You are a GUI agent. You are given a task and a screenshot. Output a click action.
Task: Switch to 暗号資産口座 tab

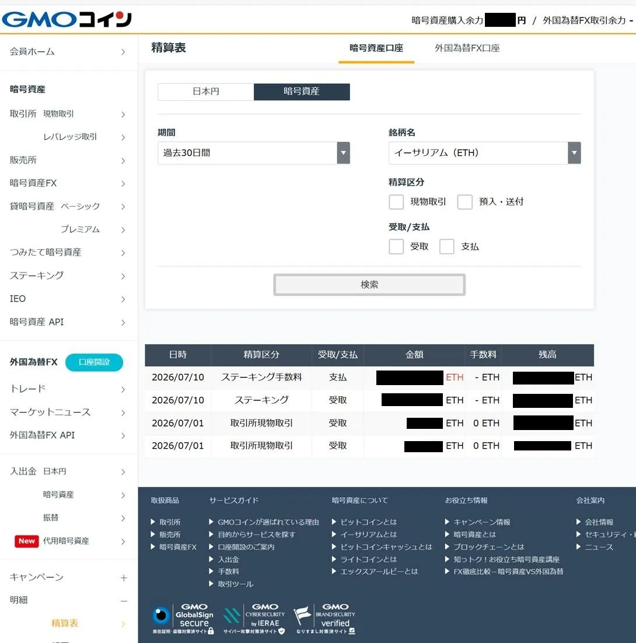376,48
